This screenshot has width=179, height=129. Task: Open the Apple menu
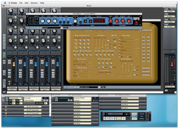coord(5,3)
